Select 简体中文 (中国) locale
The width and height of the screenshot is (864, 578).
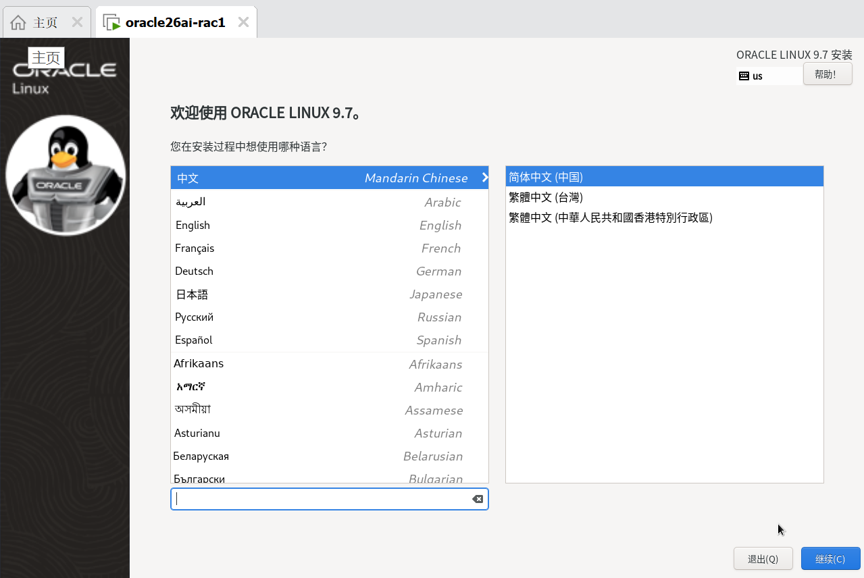click(x=665, y=177)
